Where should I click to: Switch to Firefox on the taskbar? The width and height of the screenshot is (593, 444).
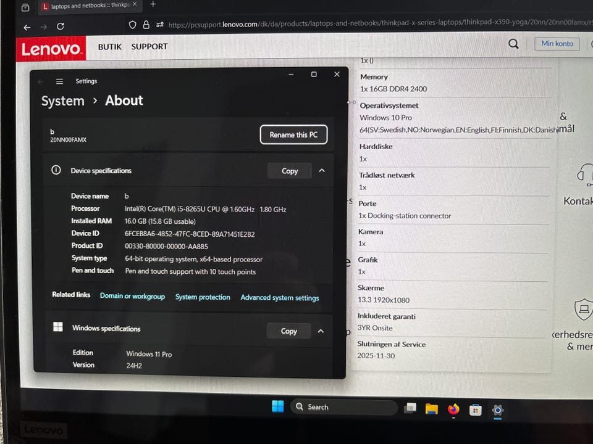453,409
